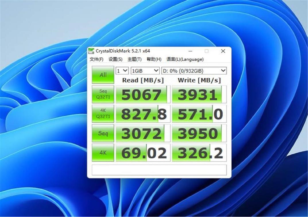Click the empty comment field at bottom
Viewport: 308px width, 217px height.
click(x=159, y=170)
